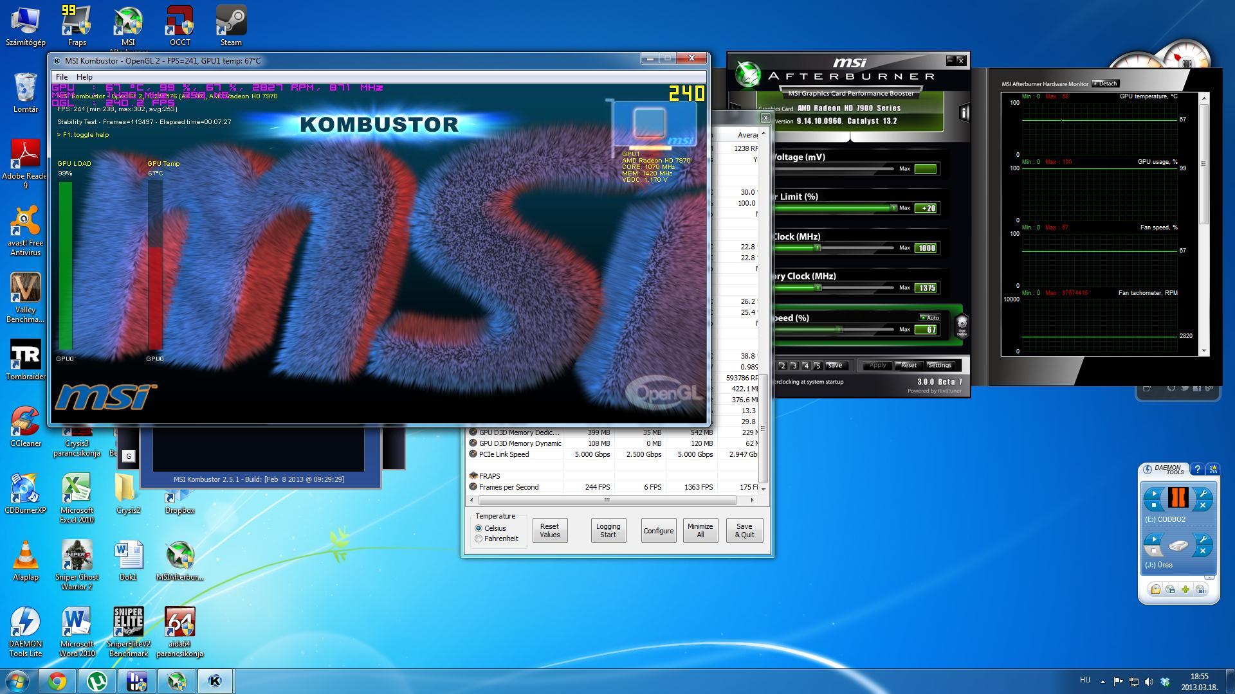This screenshot has height=694, width=1235.
Task: Click the DAEMON Tools open folder image icon
Action: [1156, 589]
